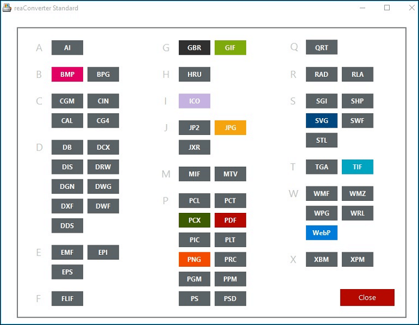
Task: Choose the PSD format
Action: [x=230, y=299]
